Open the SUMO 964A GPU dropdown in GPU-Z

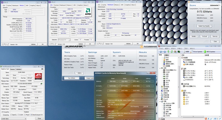(14, 119)
